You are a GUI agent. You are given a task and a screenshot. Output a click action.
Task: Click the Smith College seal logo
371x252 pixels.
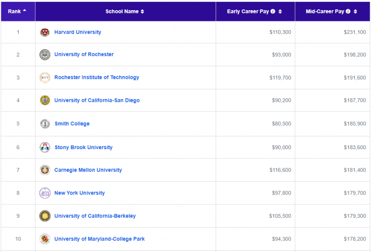pos(45,124)
